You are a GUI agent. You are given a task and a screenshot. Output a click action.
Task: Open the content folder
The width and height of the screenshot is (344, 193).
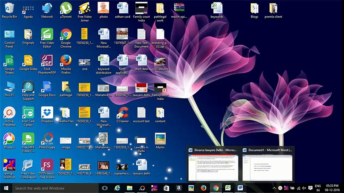(160, 115)
